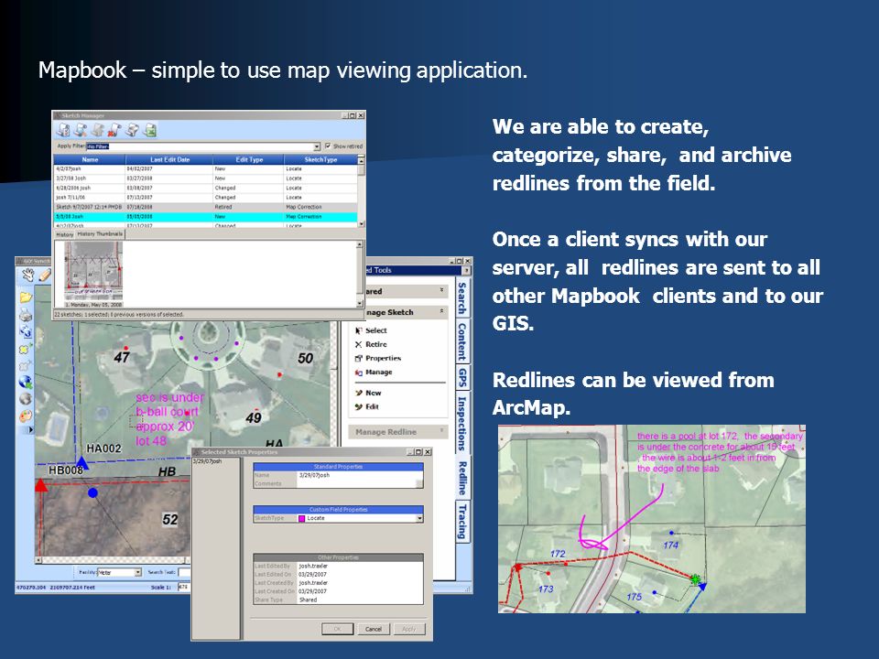Open the Facility dropdown
Screen dimensions: 879x659
click(x=138, y=572)
